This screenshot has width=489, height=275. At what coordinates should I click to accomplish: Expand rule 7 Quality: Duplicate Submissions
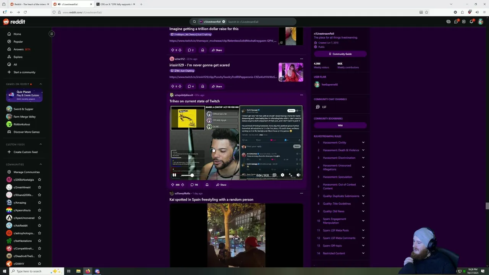(363, 196)
